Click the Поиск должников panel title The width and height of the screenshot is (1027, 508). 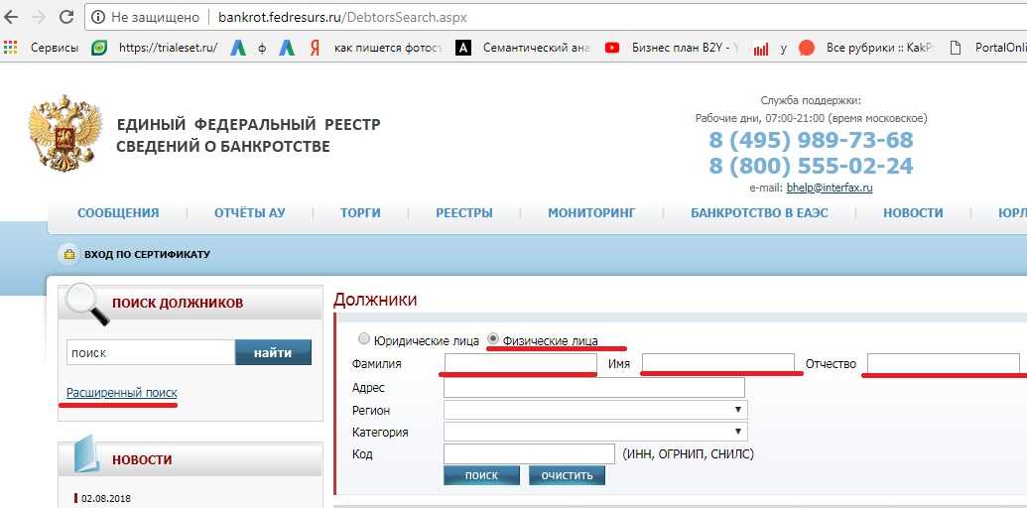pos(178,303)
